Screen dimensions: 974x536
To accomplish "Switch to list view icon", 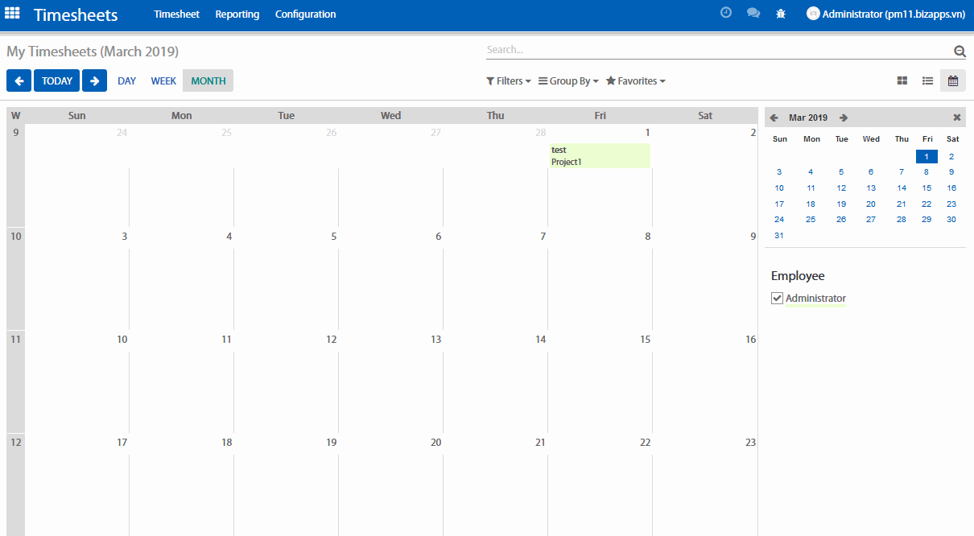I will (927, 80).
